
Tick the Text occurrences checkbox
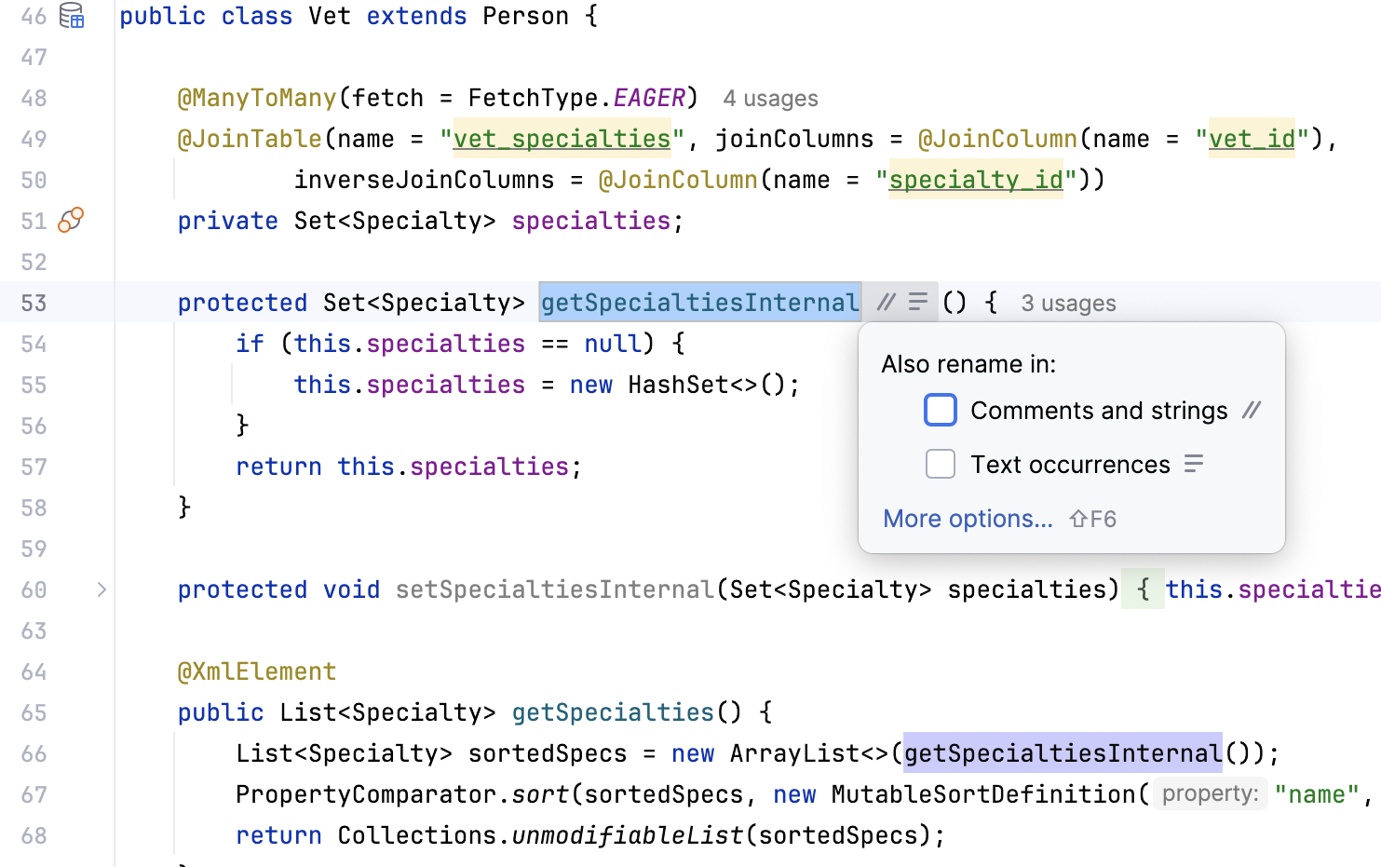[941, 464]
